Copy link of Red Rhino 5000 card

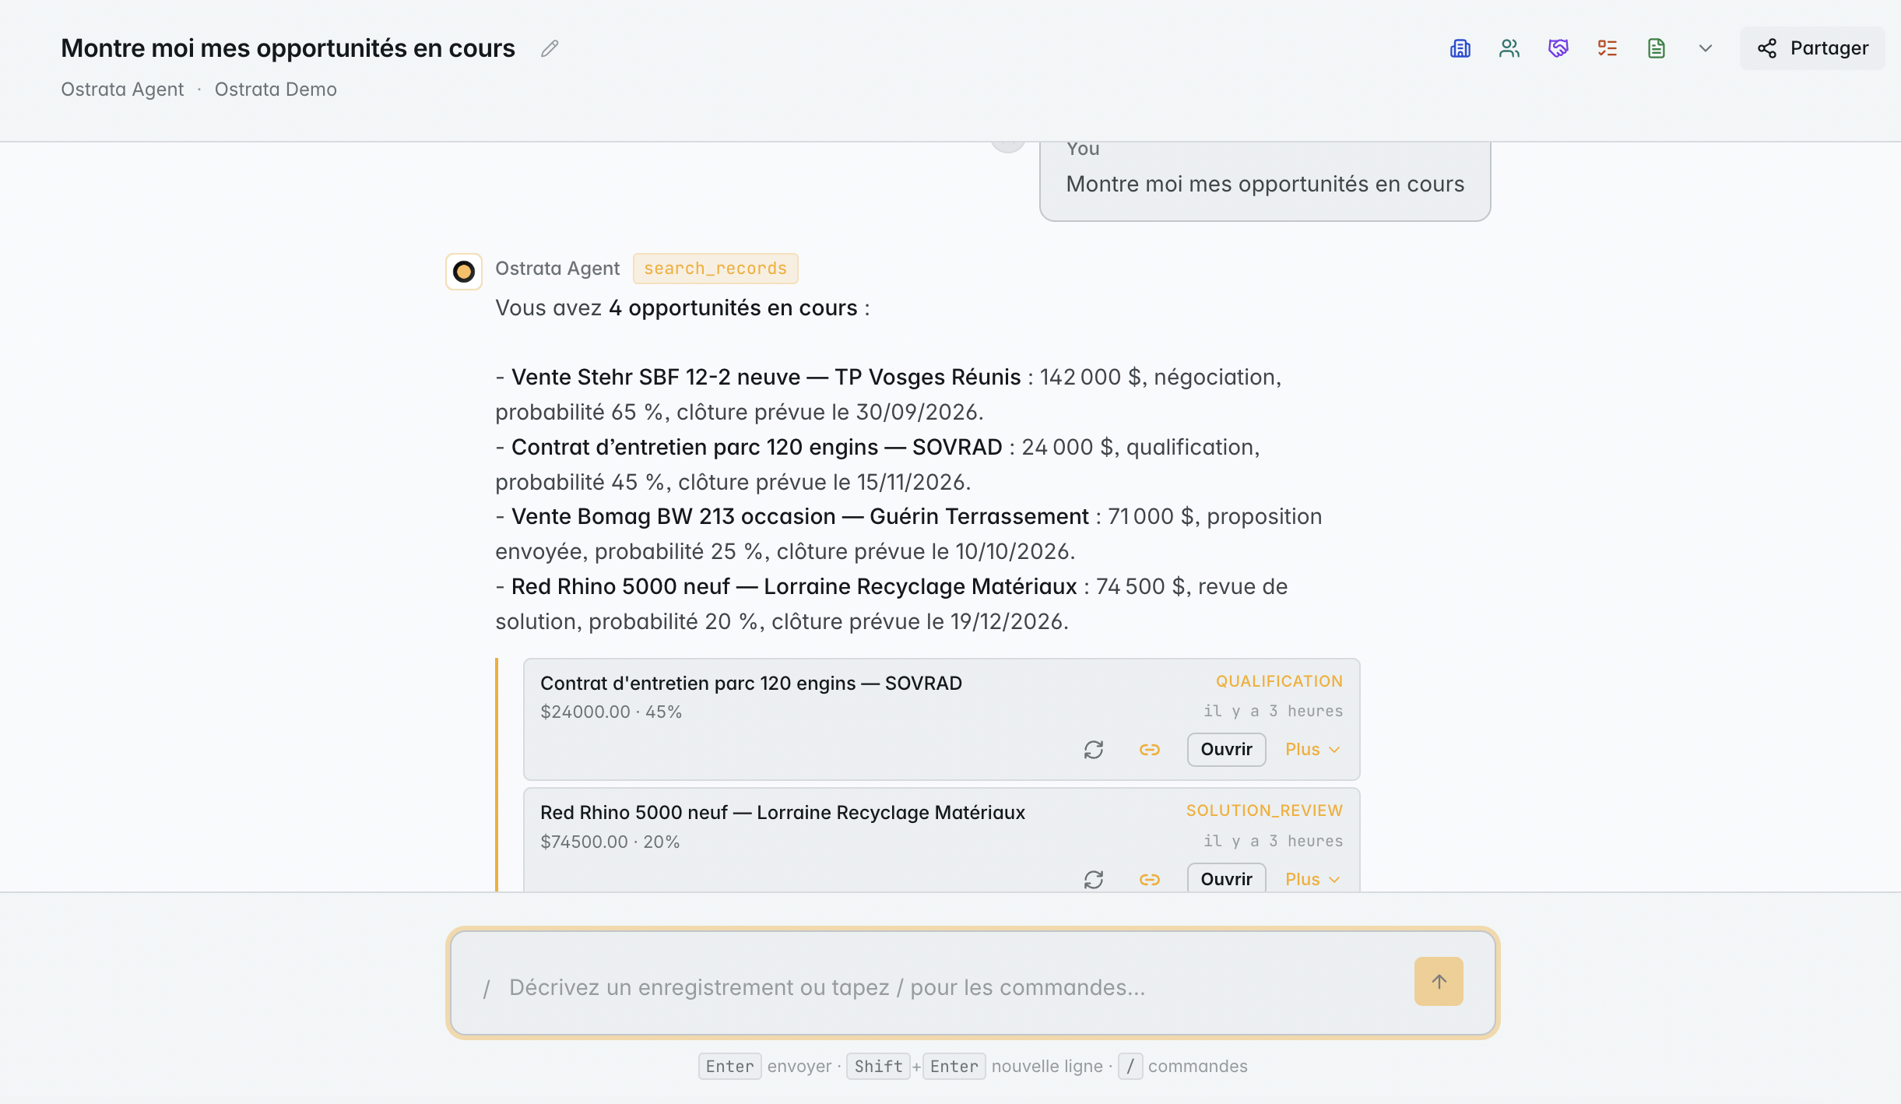pos(1150,880)
